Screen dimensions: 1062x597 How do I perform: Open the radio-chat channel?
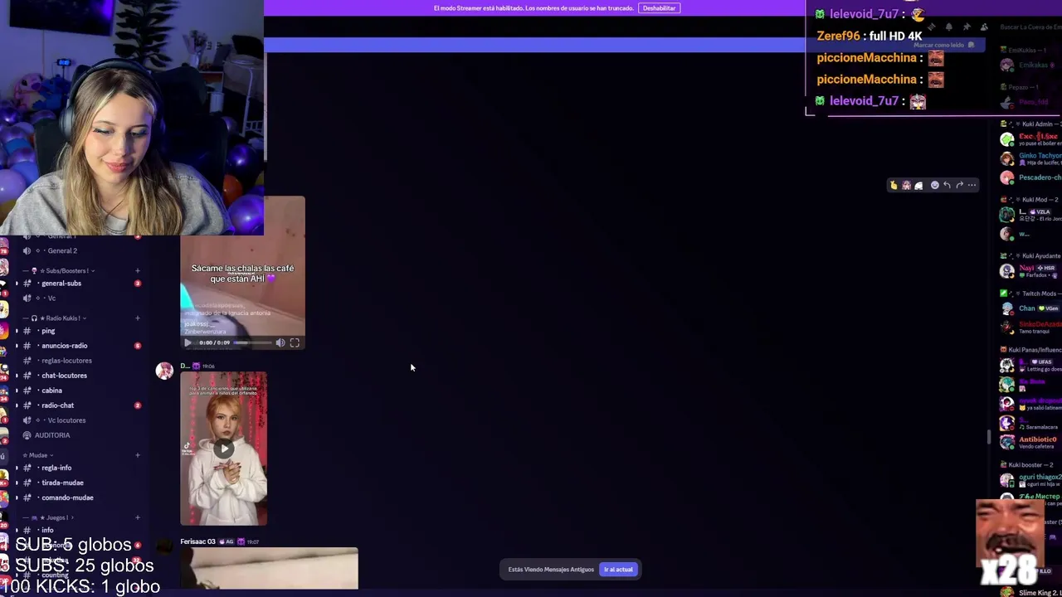click(57, 405)
